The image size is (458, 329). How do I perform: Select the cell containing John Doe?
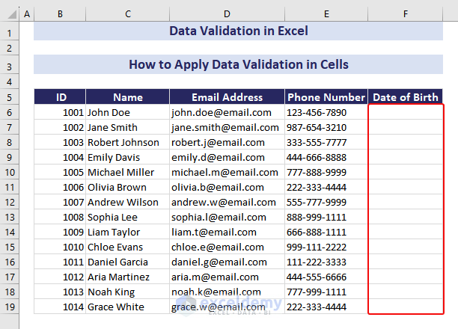[127, 112]
